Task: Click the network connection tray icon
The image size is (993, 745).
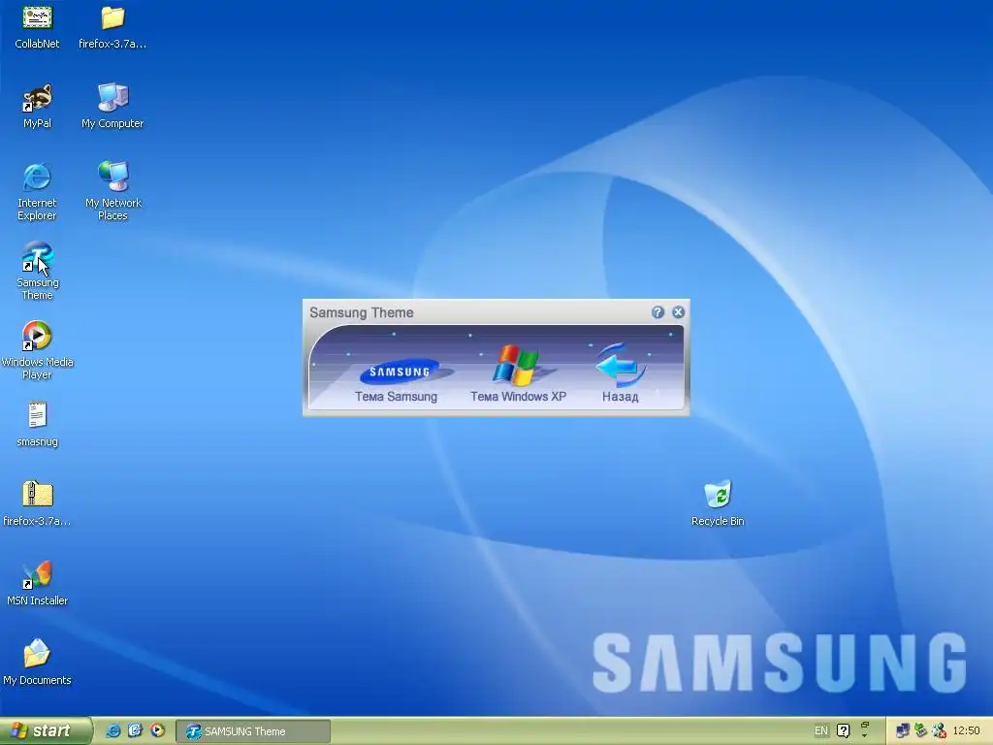Action: tap(903, 731)
